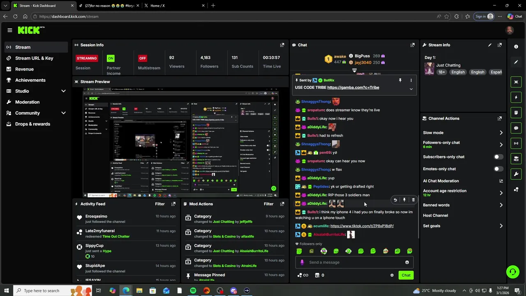
Task: Open tiktok link from acumlife
Action: 362,226
